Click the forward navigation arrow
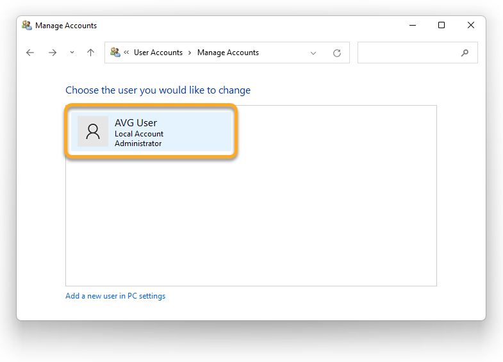The image size is (503, 362). [53, 53]
